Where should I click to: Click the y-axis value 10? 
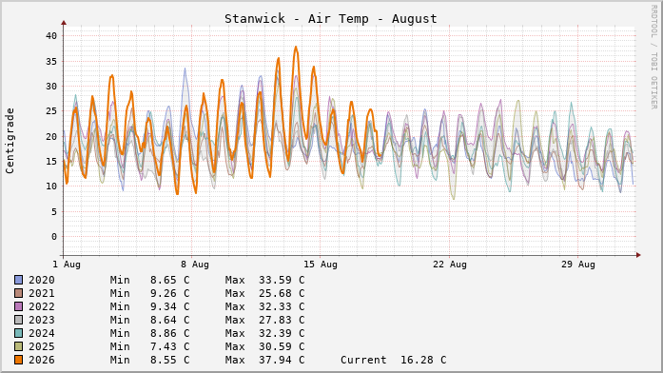click(x=51, y=186)
